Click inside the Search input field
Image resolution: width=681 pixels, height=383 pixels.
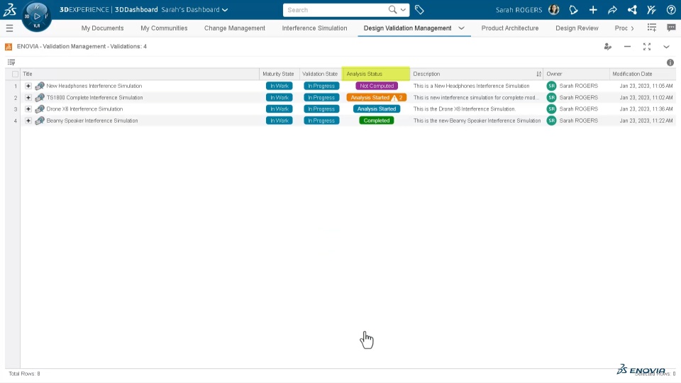click(x=336, y=9)
